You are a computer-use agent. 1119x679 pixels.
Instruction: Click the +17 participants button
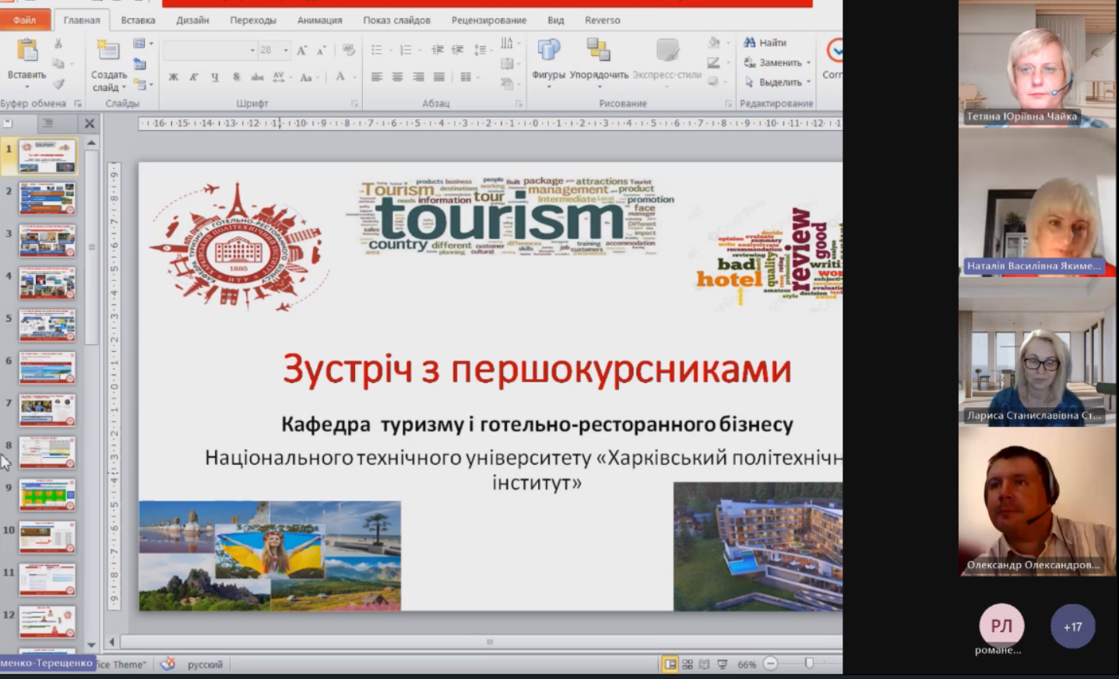point(1072,626)
